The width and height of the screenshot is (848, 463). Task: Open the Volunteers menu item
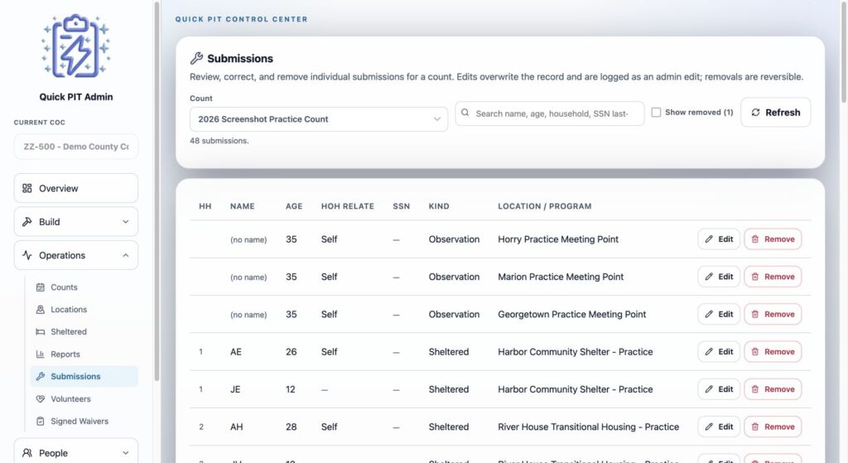pyautogui.click(x=84, y=398)
